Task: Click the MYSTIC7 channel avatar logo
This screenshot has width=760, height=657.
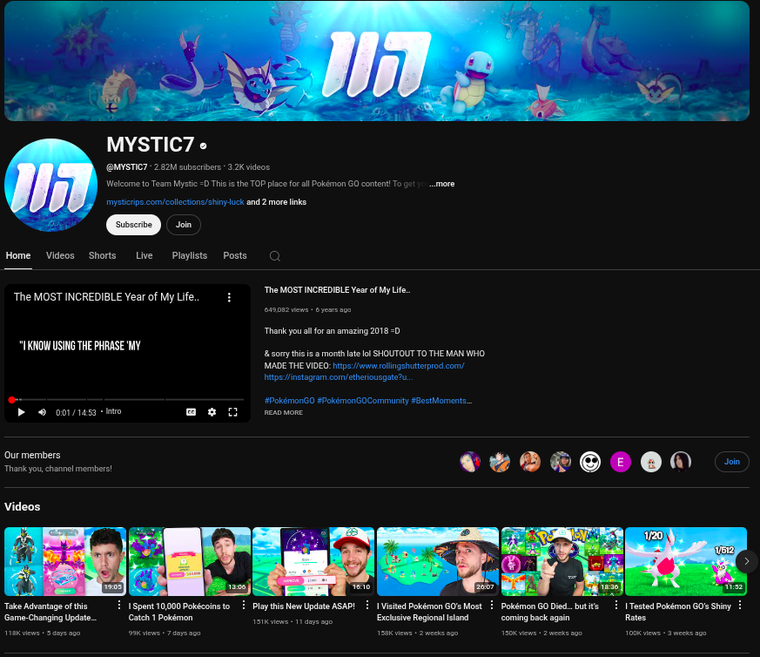Action: [x=50, y=185]
